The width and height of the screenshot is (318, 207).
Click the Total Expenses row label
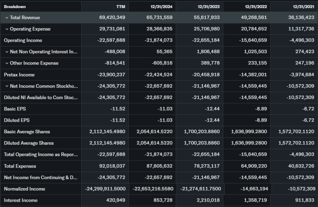click(x=20, y=166)
